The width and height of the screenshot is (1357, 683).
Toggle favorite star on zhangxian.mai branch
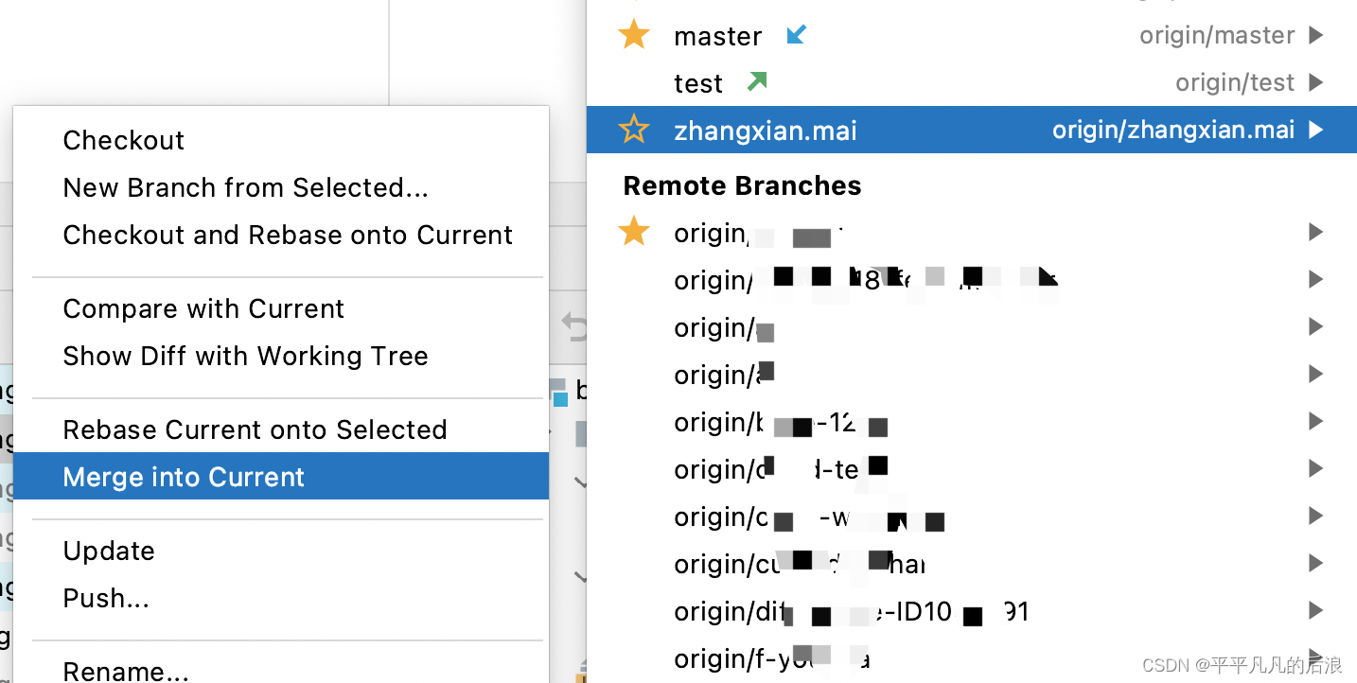click(633, 130)
